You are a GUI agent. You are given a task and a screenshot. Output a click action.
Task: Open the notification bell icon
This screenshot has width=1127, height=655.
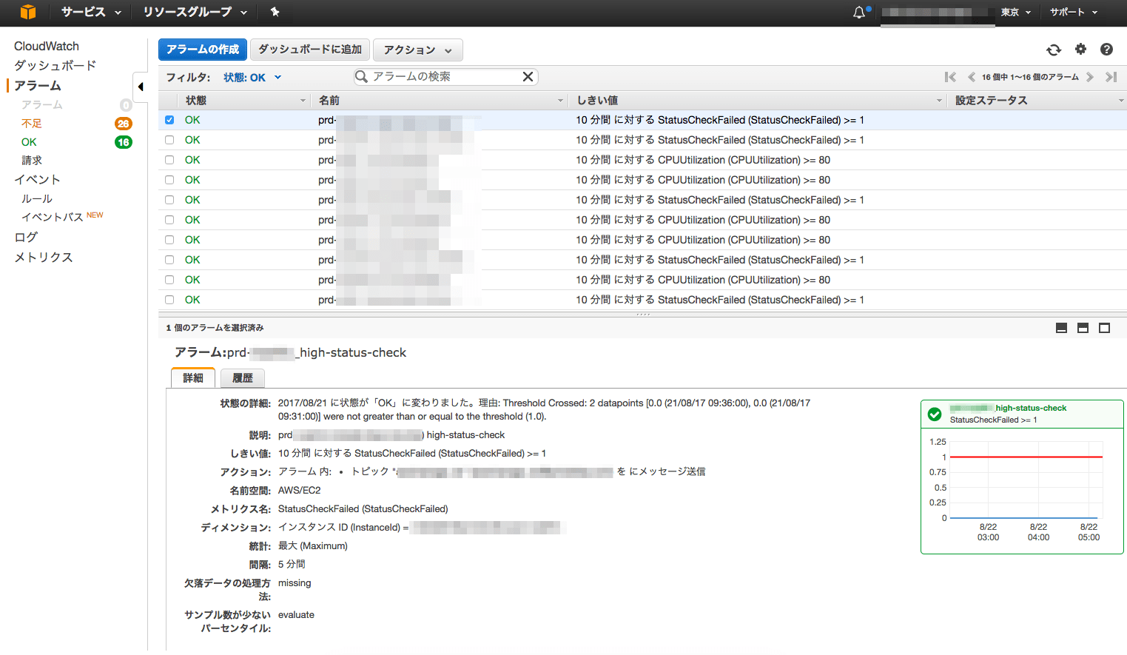point(858,13)
